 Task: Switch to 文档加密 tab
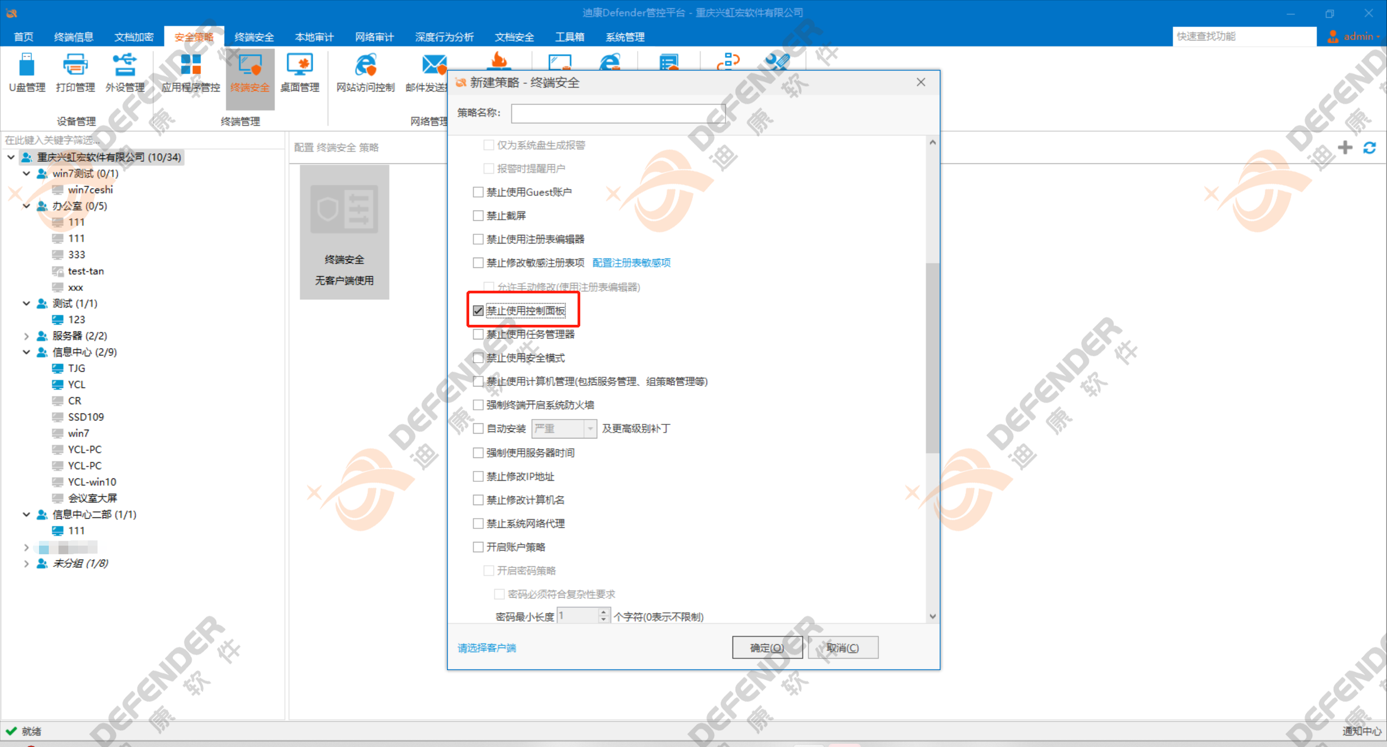(x=134, y=37)
